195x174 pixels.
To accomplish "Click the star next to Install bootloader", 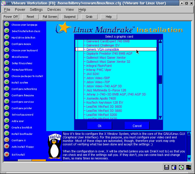I will pyautogui.click(x=6, y=134).
